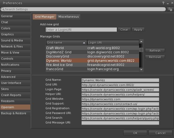This screenshot has height=138, width=174.
Task: Select the Opensim preferences tab
Action: pyautogui.click(x=15, y=107)
